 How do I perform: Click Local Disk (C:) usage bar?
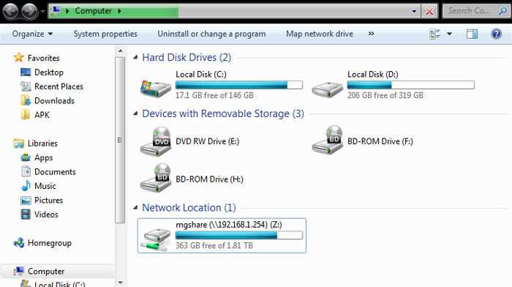239,85
